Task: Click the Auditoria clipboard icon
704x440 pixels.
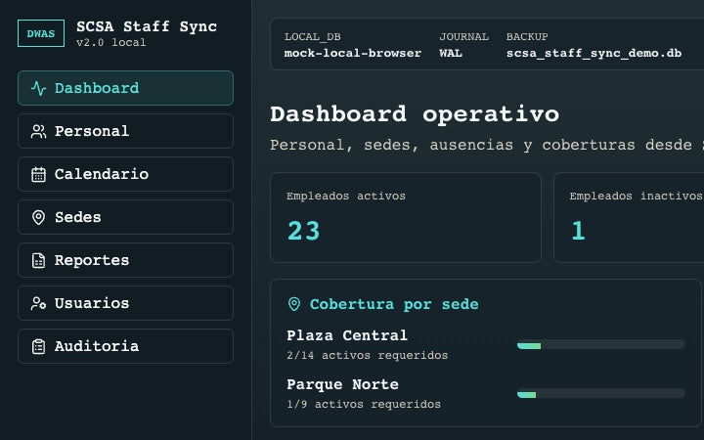Action: [38, 346]
